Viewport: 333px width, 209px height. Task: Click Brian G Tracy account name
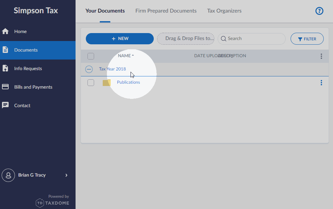(x=32, y=175)
